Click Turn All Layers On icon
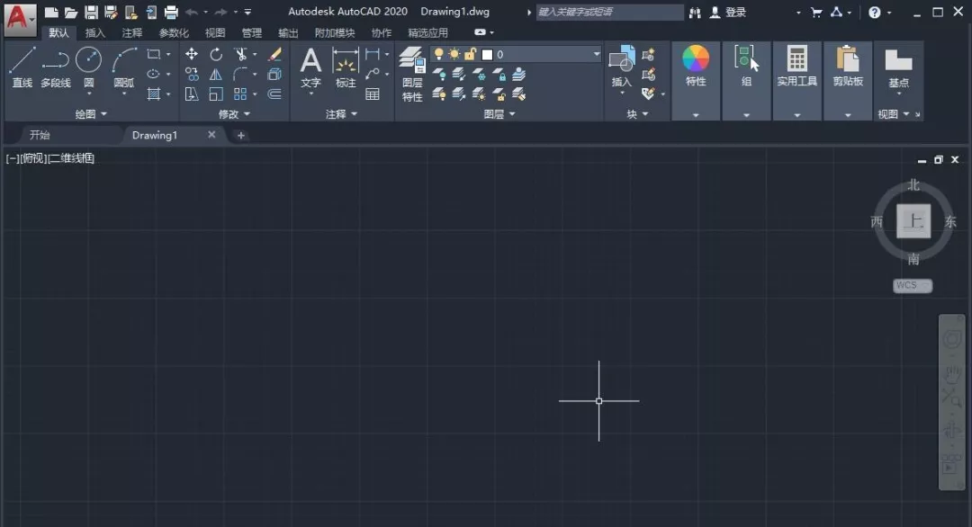972x527 pixels. click(439, 94)
